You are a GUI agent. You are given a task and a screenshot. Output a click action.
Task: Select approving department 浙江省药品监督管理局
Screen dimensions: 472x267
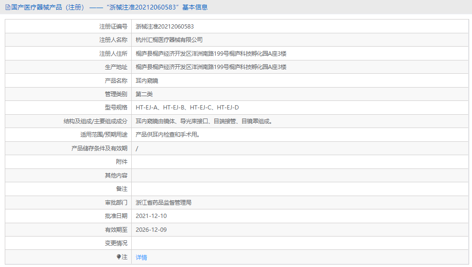click(x=163, y=203)
